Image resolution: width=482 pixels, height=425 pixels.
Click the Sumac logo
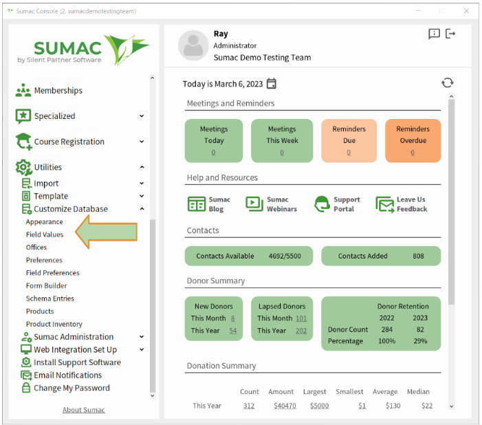(x=84, y=50)
